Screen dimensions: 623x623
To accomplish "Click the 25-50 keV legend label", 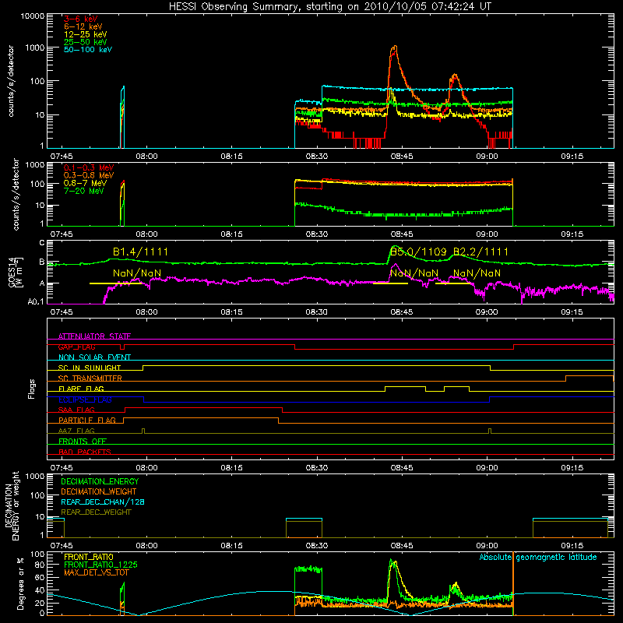I will 86,42.
